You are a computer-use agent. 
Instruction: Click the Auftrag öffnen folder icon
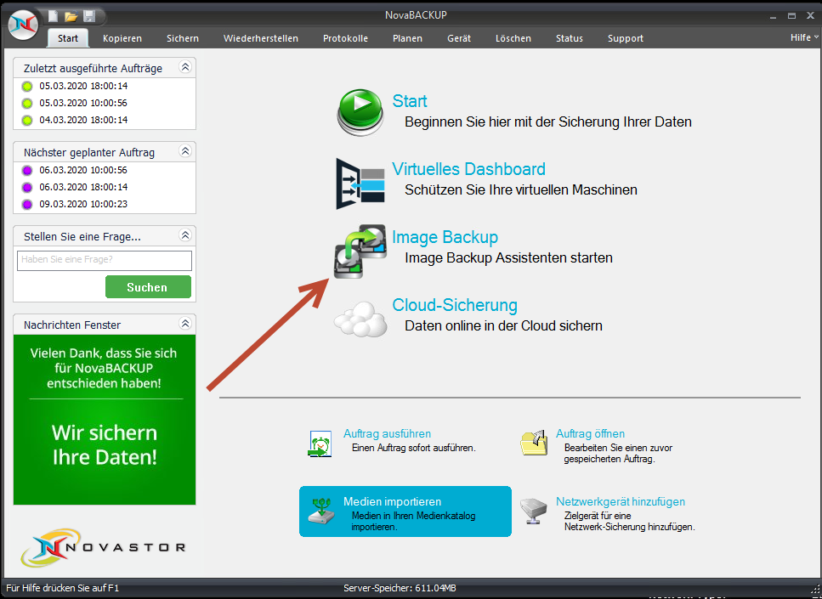pos(534,444)
